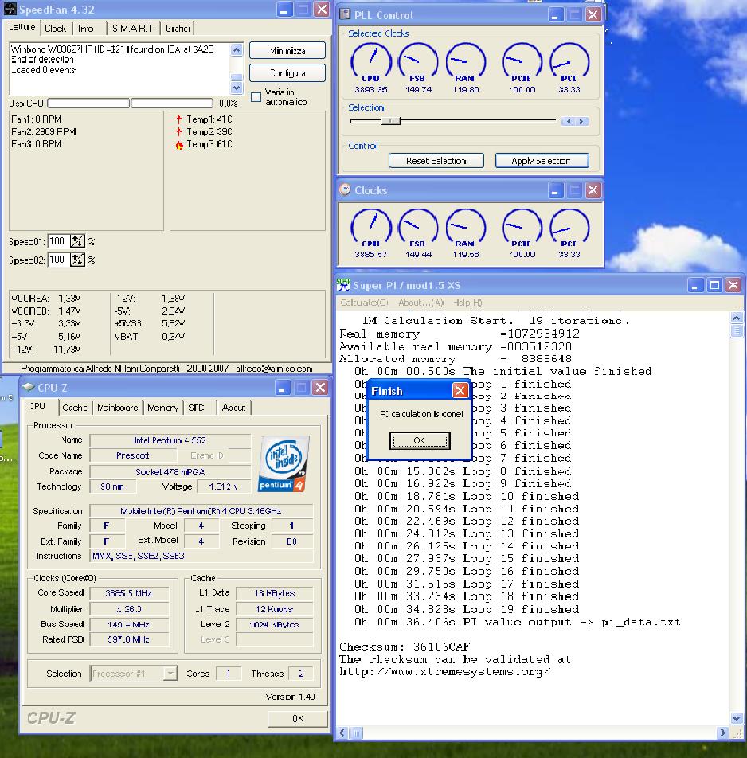Click OK in the Finish dialog
747x758 pixels.
coord(420,440)
